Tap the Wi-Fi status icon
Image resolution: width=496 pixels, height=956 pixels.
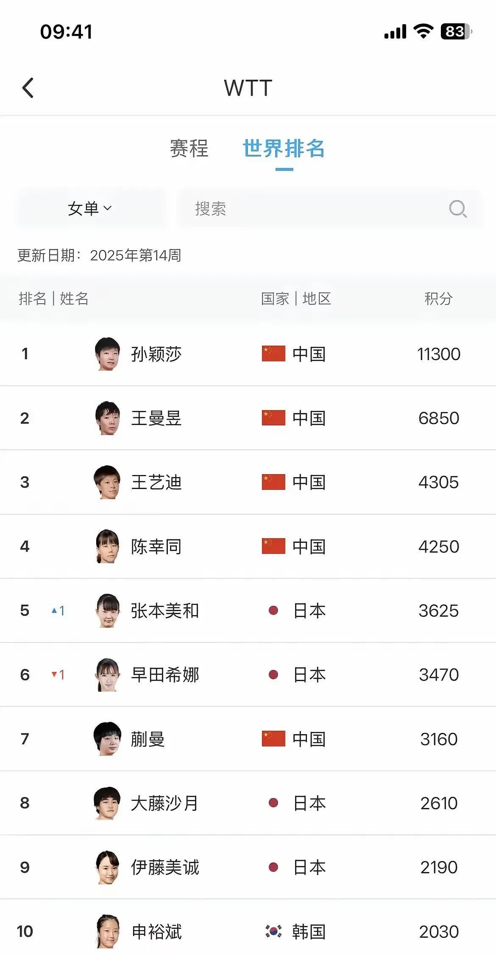click(423, 31)
